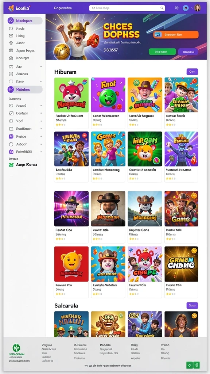Expand the Aio sidebar item chevron
210x374 pixels.
coord(41,66)
